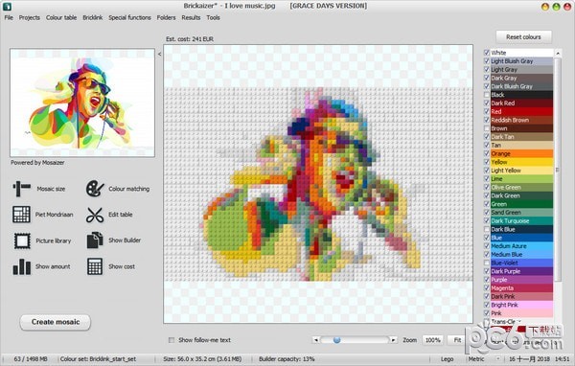Image resolution: width=575 pixels, height=366 pixels.
Task: Toggle the Show follow-me text checkbox
Action: click(x=172, y=340)
